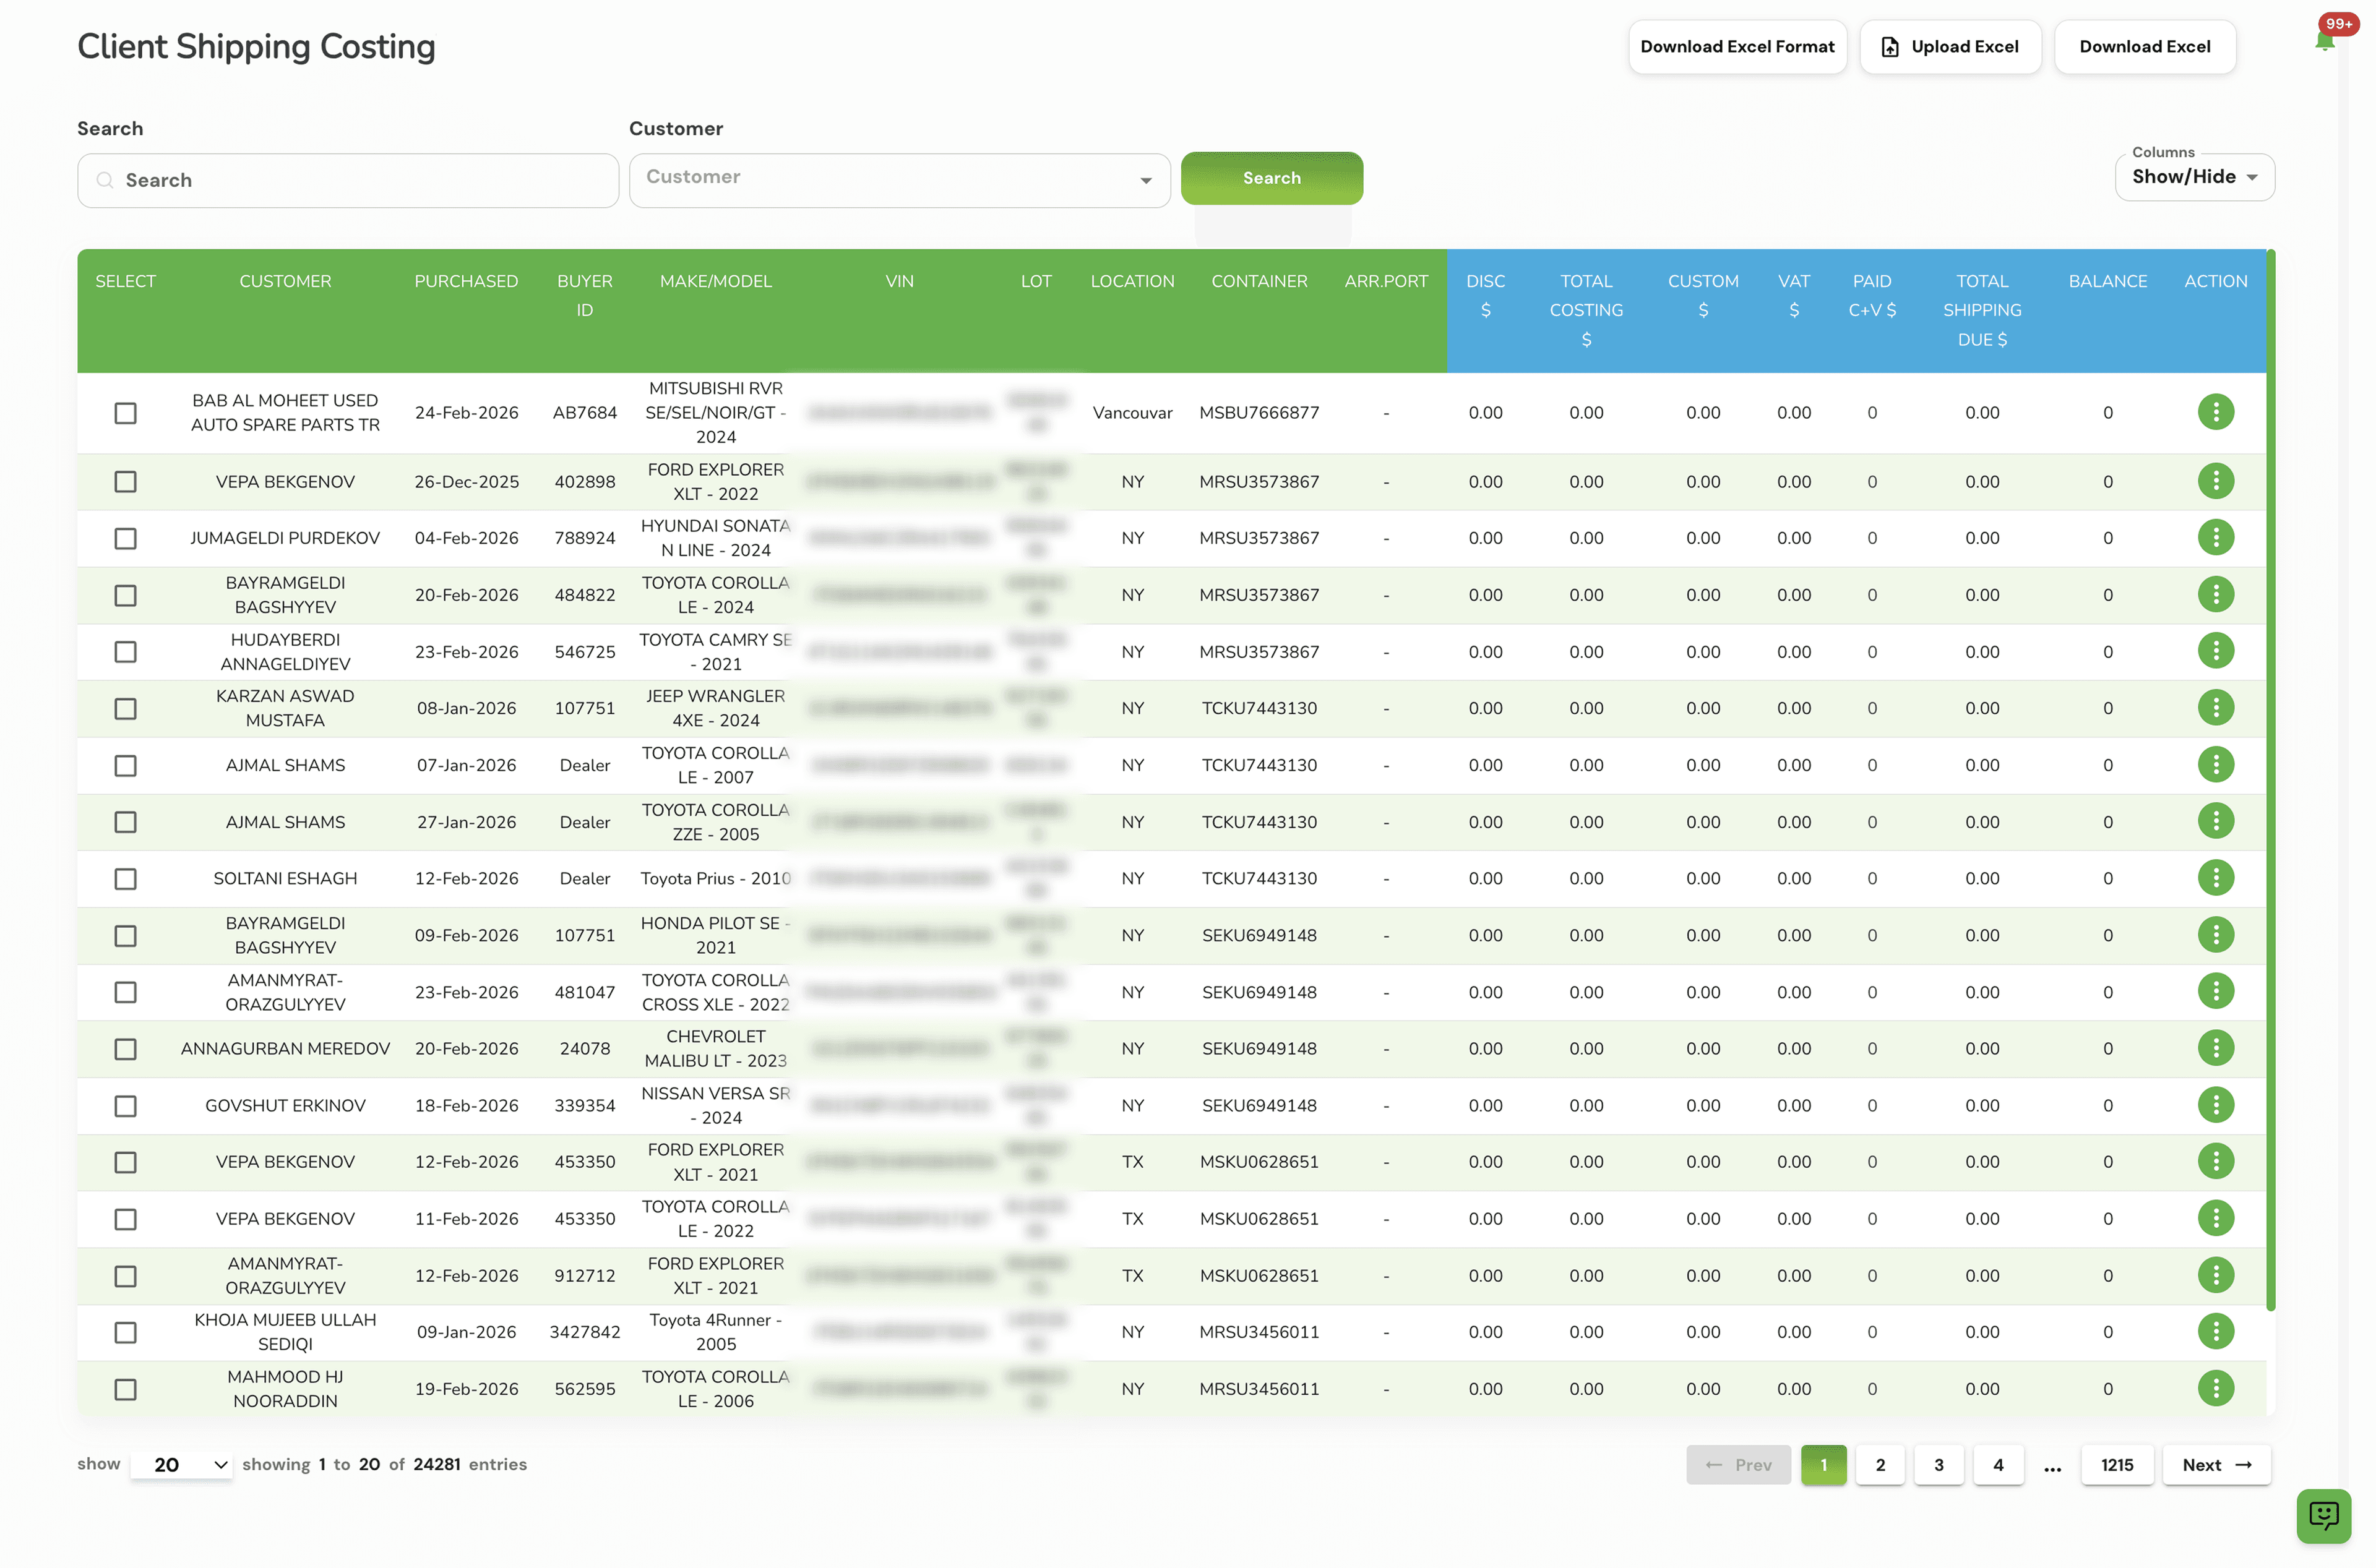Click the green Search button

(x=1272, y=178)
